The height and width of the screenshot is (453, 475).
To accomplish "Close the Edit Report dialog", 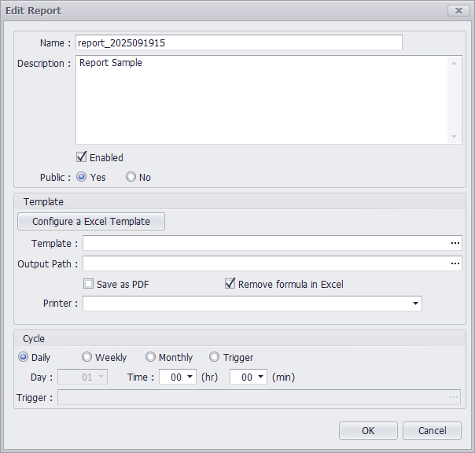I will coord(458,11).
